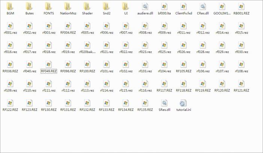Select the rf018.rez file name

tap(49, 52)
